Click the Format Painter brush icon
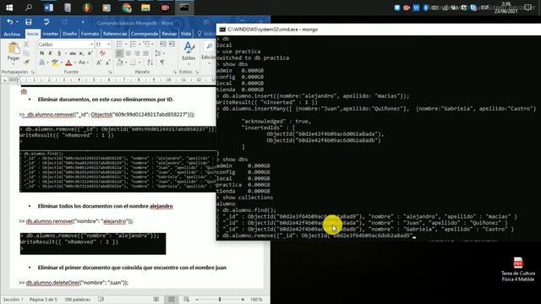Image resolution: width=541 pixels, height=304 pixels. tap(26, 62)
